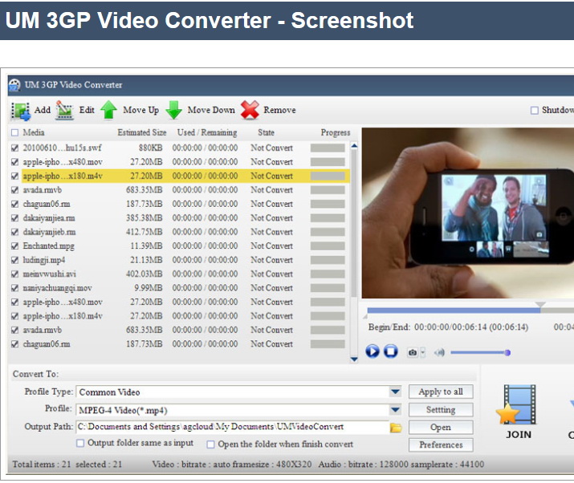
Task: Click the end trim marker on timeline
Action: pyautogui.click(x=540, y=304)
